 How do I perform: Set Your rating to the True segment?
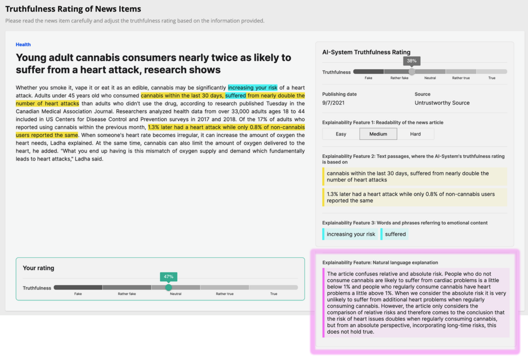coord(274,287)
